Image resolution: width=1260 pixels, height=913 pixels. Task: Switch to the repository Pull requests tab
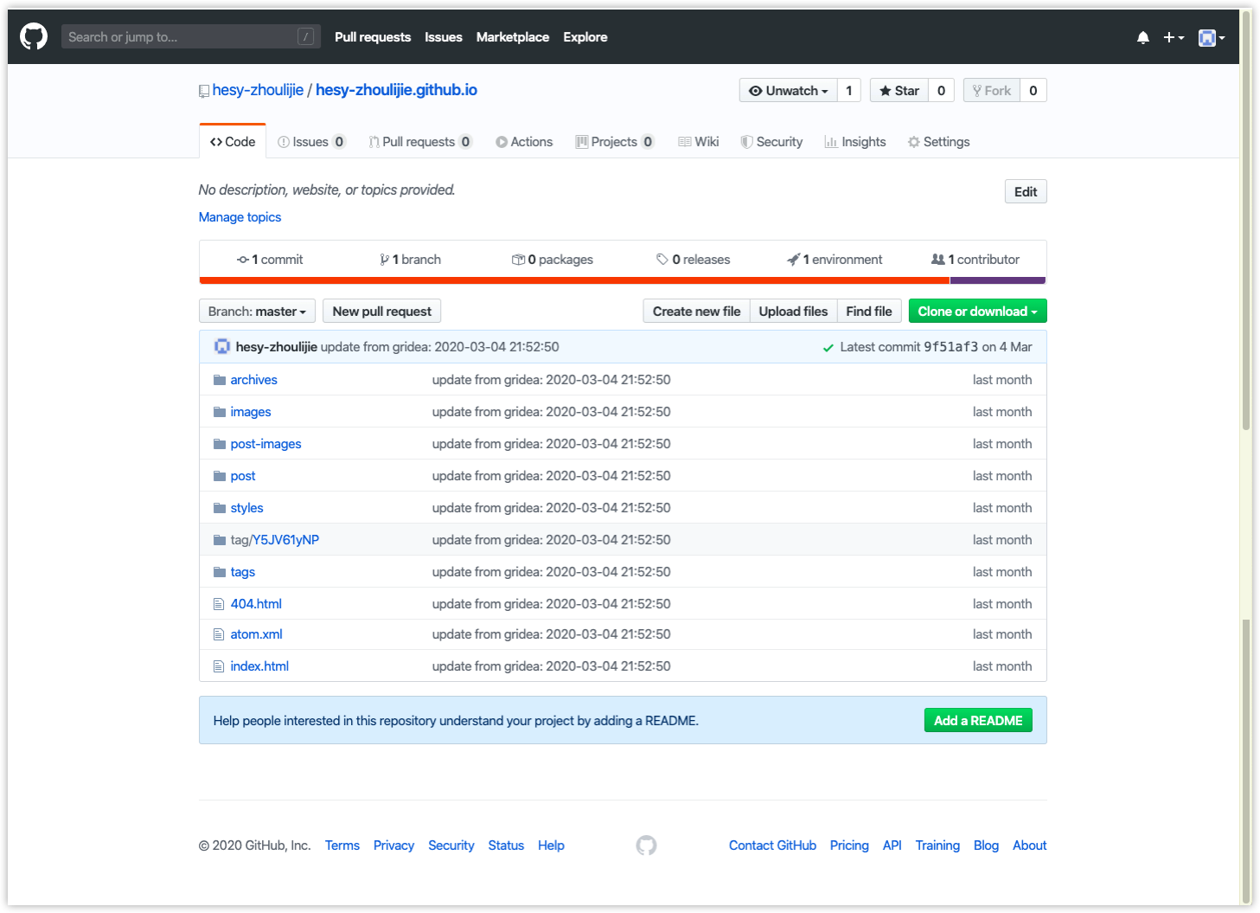[x=420, y=142]
